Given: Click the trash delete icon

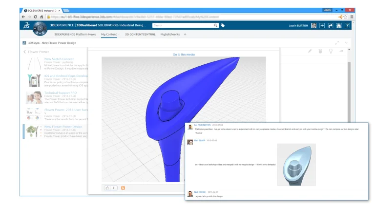Looking at the screenshot, I should tap(320, 51).
